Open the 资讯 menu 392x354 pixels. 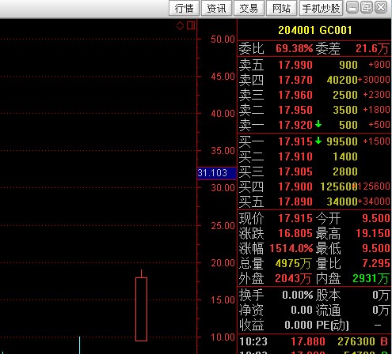tap(216, 8)
